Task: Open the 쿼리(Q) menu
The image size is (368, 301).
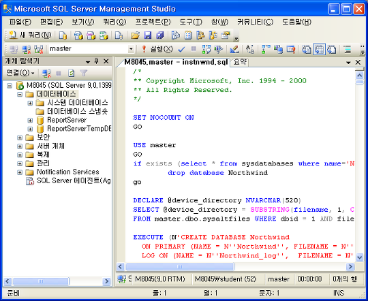Action: point(114,22)
